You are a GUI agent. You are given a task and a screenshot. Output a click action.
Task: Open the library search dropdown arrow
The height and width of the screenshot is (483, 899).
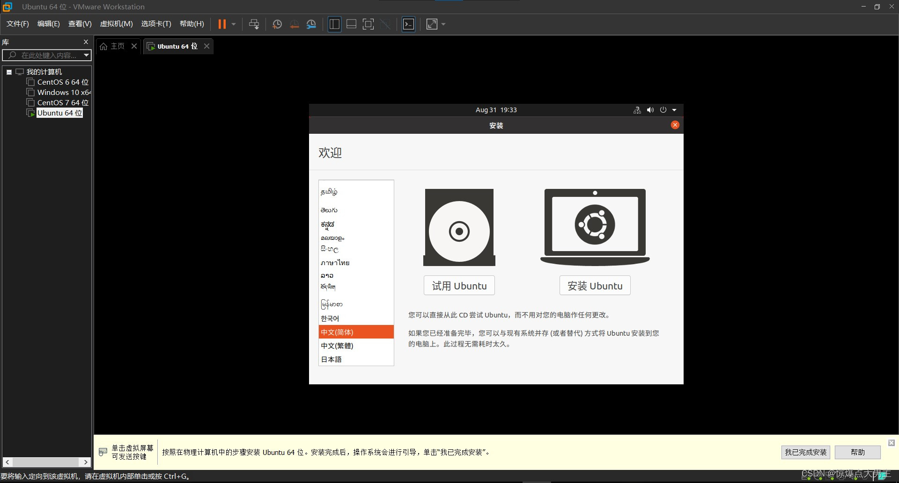(x=86, y=55)
